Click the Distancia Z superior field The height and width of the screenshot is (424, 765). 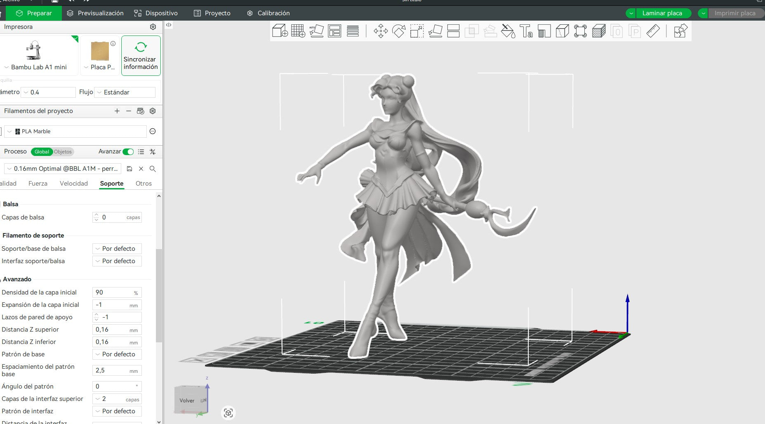pyautogui.click(x=117, y=330)
